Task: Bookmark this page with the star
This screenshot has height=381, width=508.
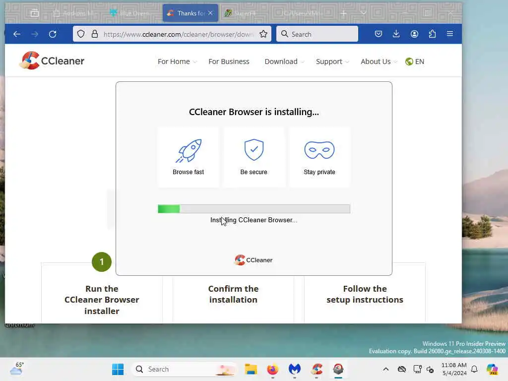Action: coord(263,34)
